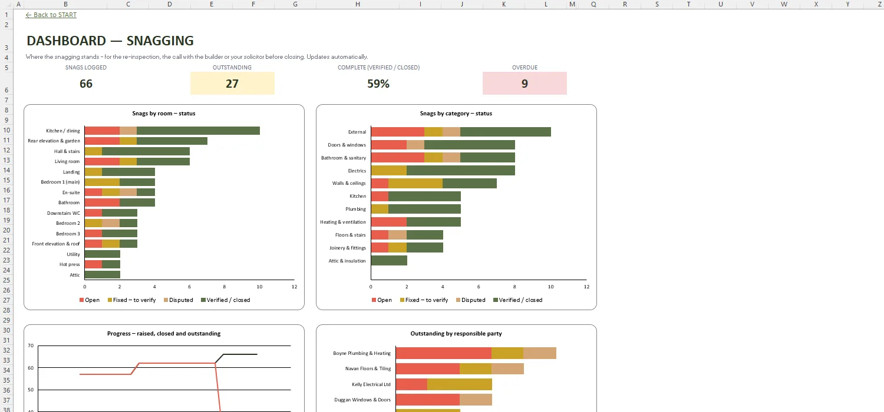The height and width of the screenshot is (412, 884).
Task: Click green Attic & insulation bar
Action: (389, 261)
